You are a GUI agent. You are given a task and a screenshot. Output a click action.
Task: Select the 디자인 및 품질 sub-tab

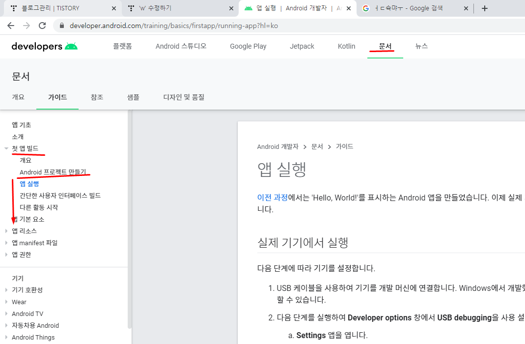[x=184, y=97]
